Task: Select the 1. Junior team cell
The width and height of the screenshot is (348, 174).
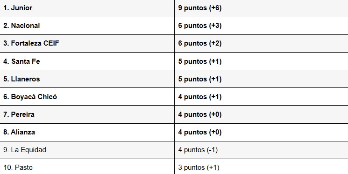Action: click(x=87, y=8)
